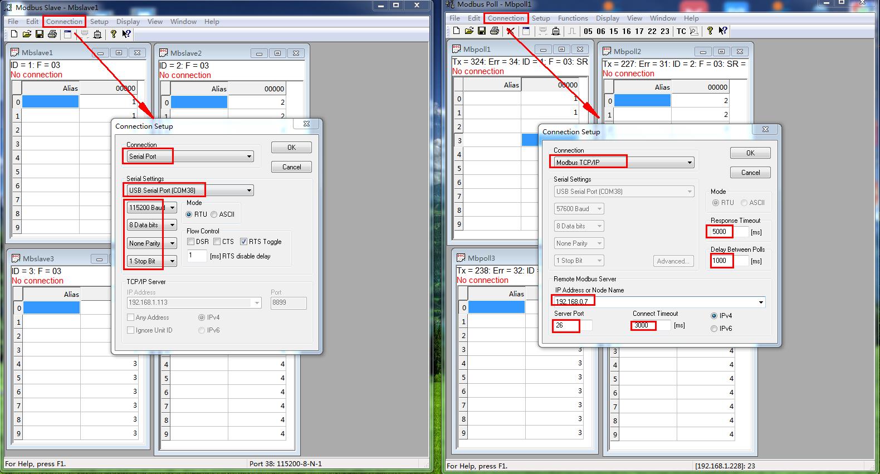Open Functions menu in Modbus Poll
Image resolution: width=880 pixels, height=474 pixels.
click(x=573, y=18)
